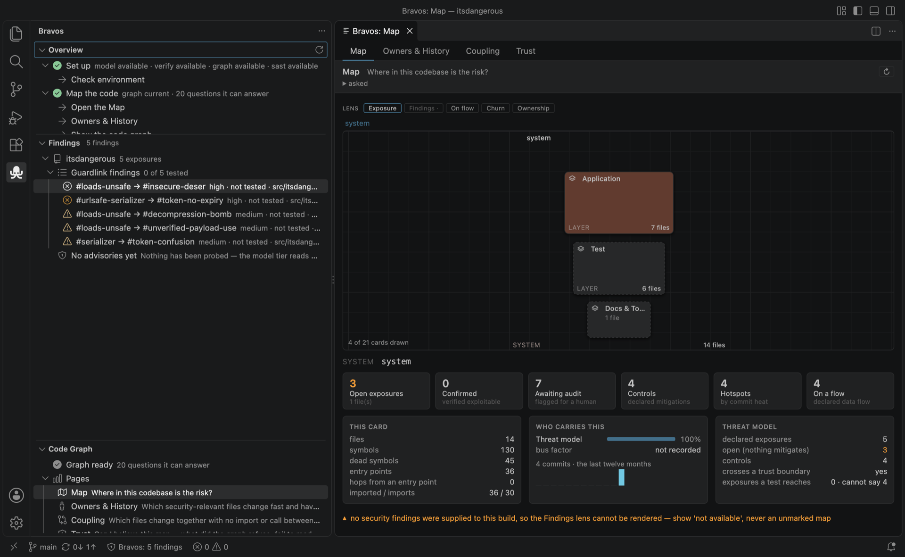Switch to the Owners & History tab

[x=416, y=51]
